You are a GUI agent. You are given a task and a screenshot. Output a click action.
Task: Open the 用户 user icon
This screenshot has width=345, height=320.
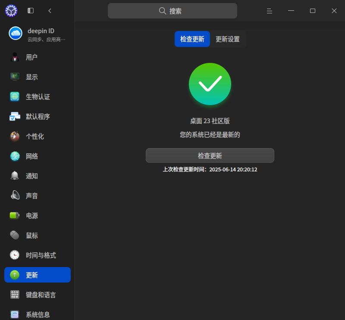pos(15,57)
